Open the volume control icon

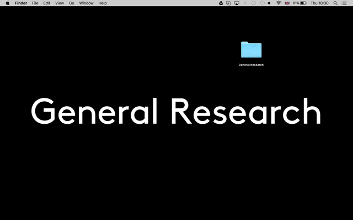click(x=269, y=3)
